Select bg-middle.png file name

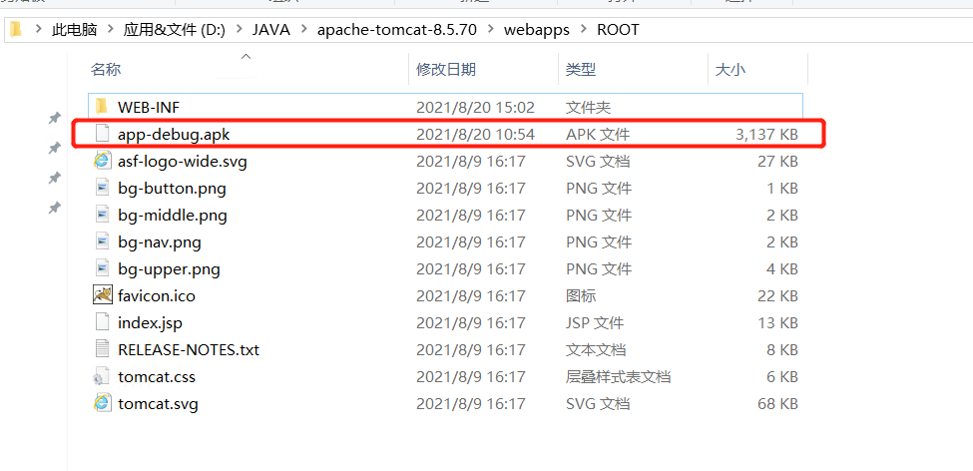pyautogui.click(x=173, y=216)
